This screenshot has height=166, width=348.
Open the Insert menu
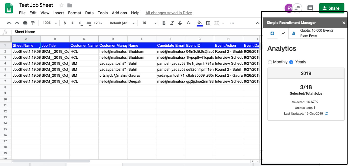pos(59,13)
